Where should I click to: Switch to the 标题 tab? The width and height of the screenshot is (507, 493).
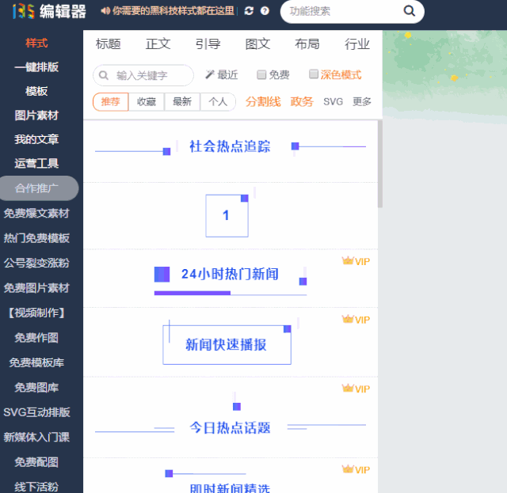tap(109, 44)
